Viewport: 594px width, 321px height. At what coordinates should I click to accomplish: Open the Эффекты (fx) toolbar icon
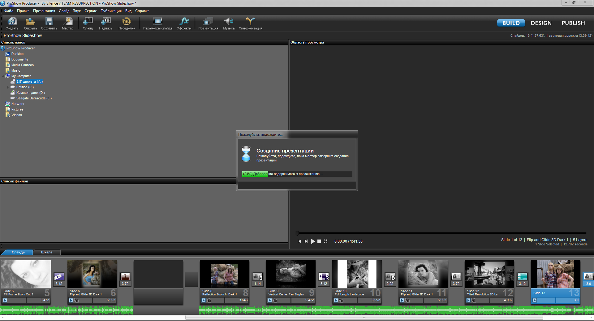point(184,22)
